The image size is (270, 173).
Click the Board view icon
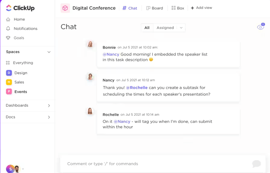coord(148,8)
